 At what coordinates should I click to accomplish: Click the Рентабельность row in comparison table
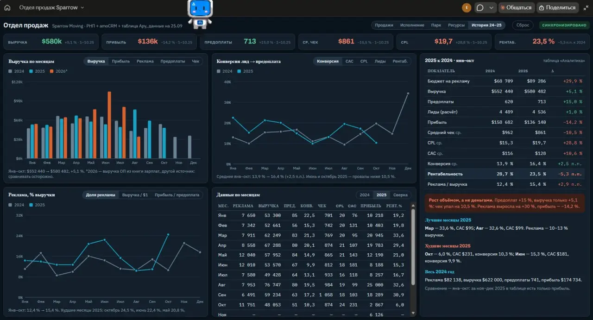pos(505,174)
